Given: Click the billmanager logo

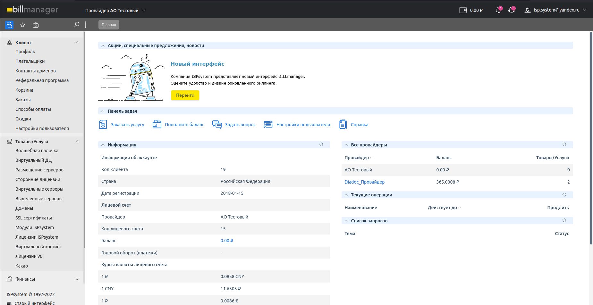Looking at the screenshot, I should click(32, 10).
